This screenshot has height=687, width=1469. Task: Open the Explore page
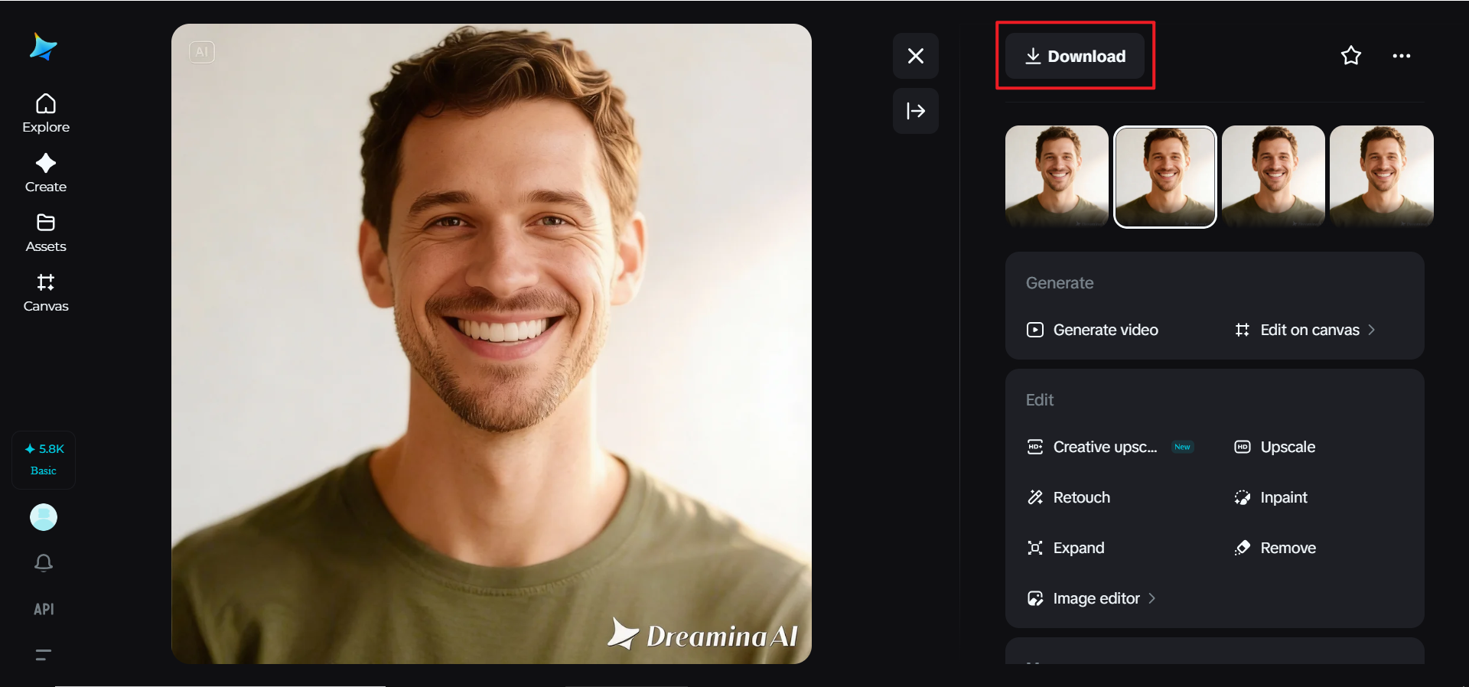point(46,114)
